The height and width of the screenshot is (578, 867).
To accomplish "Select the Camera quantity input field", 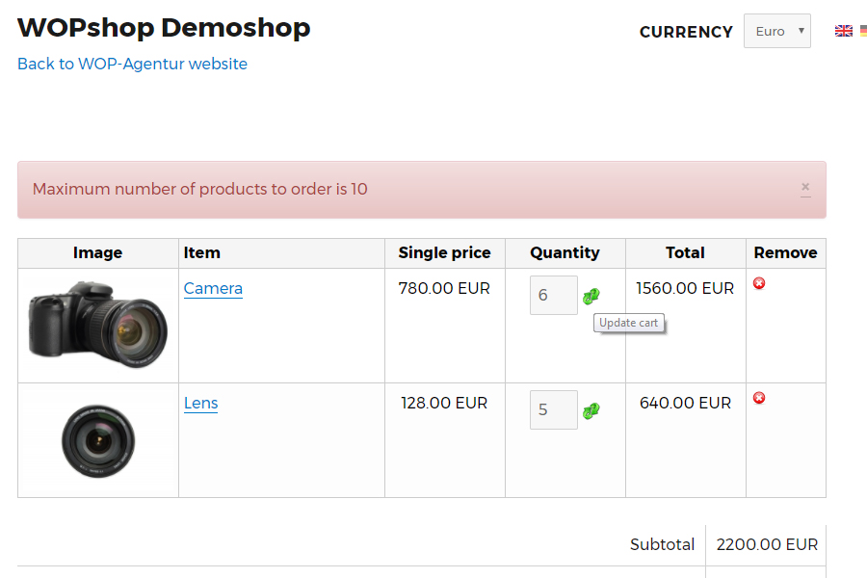I will click(553, 295).
